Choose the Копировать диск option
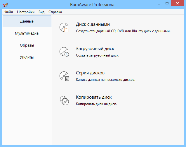The image size is (186, 147). [x=94, y=97]
